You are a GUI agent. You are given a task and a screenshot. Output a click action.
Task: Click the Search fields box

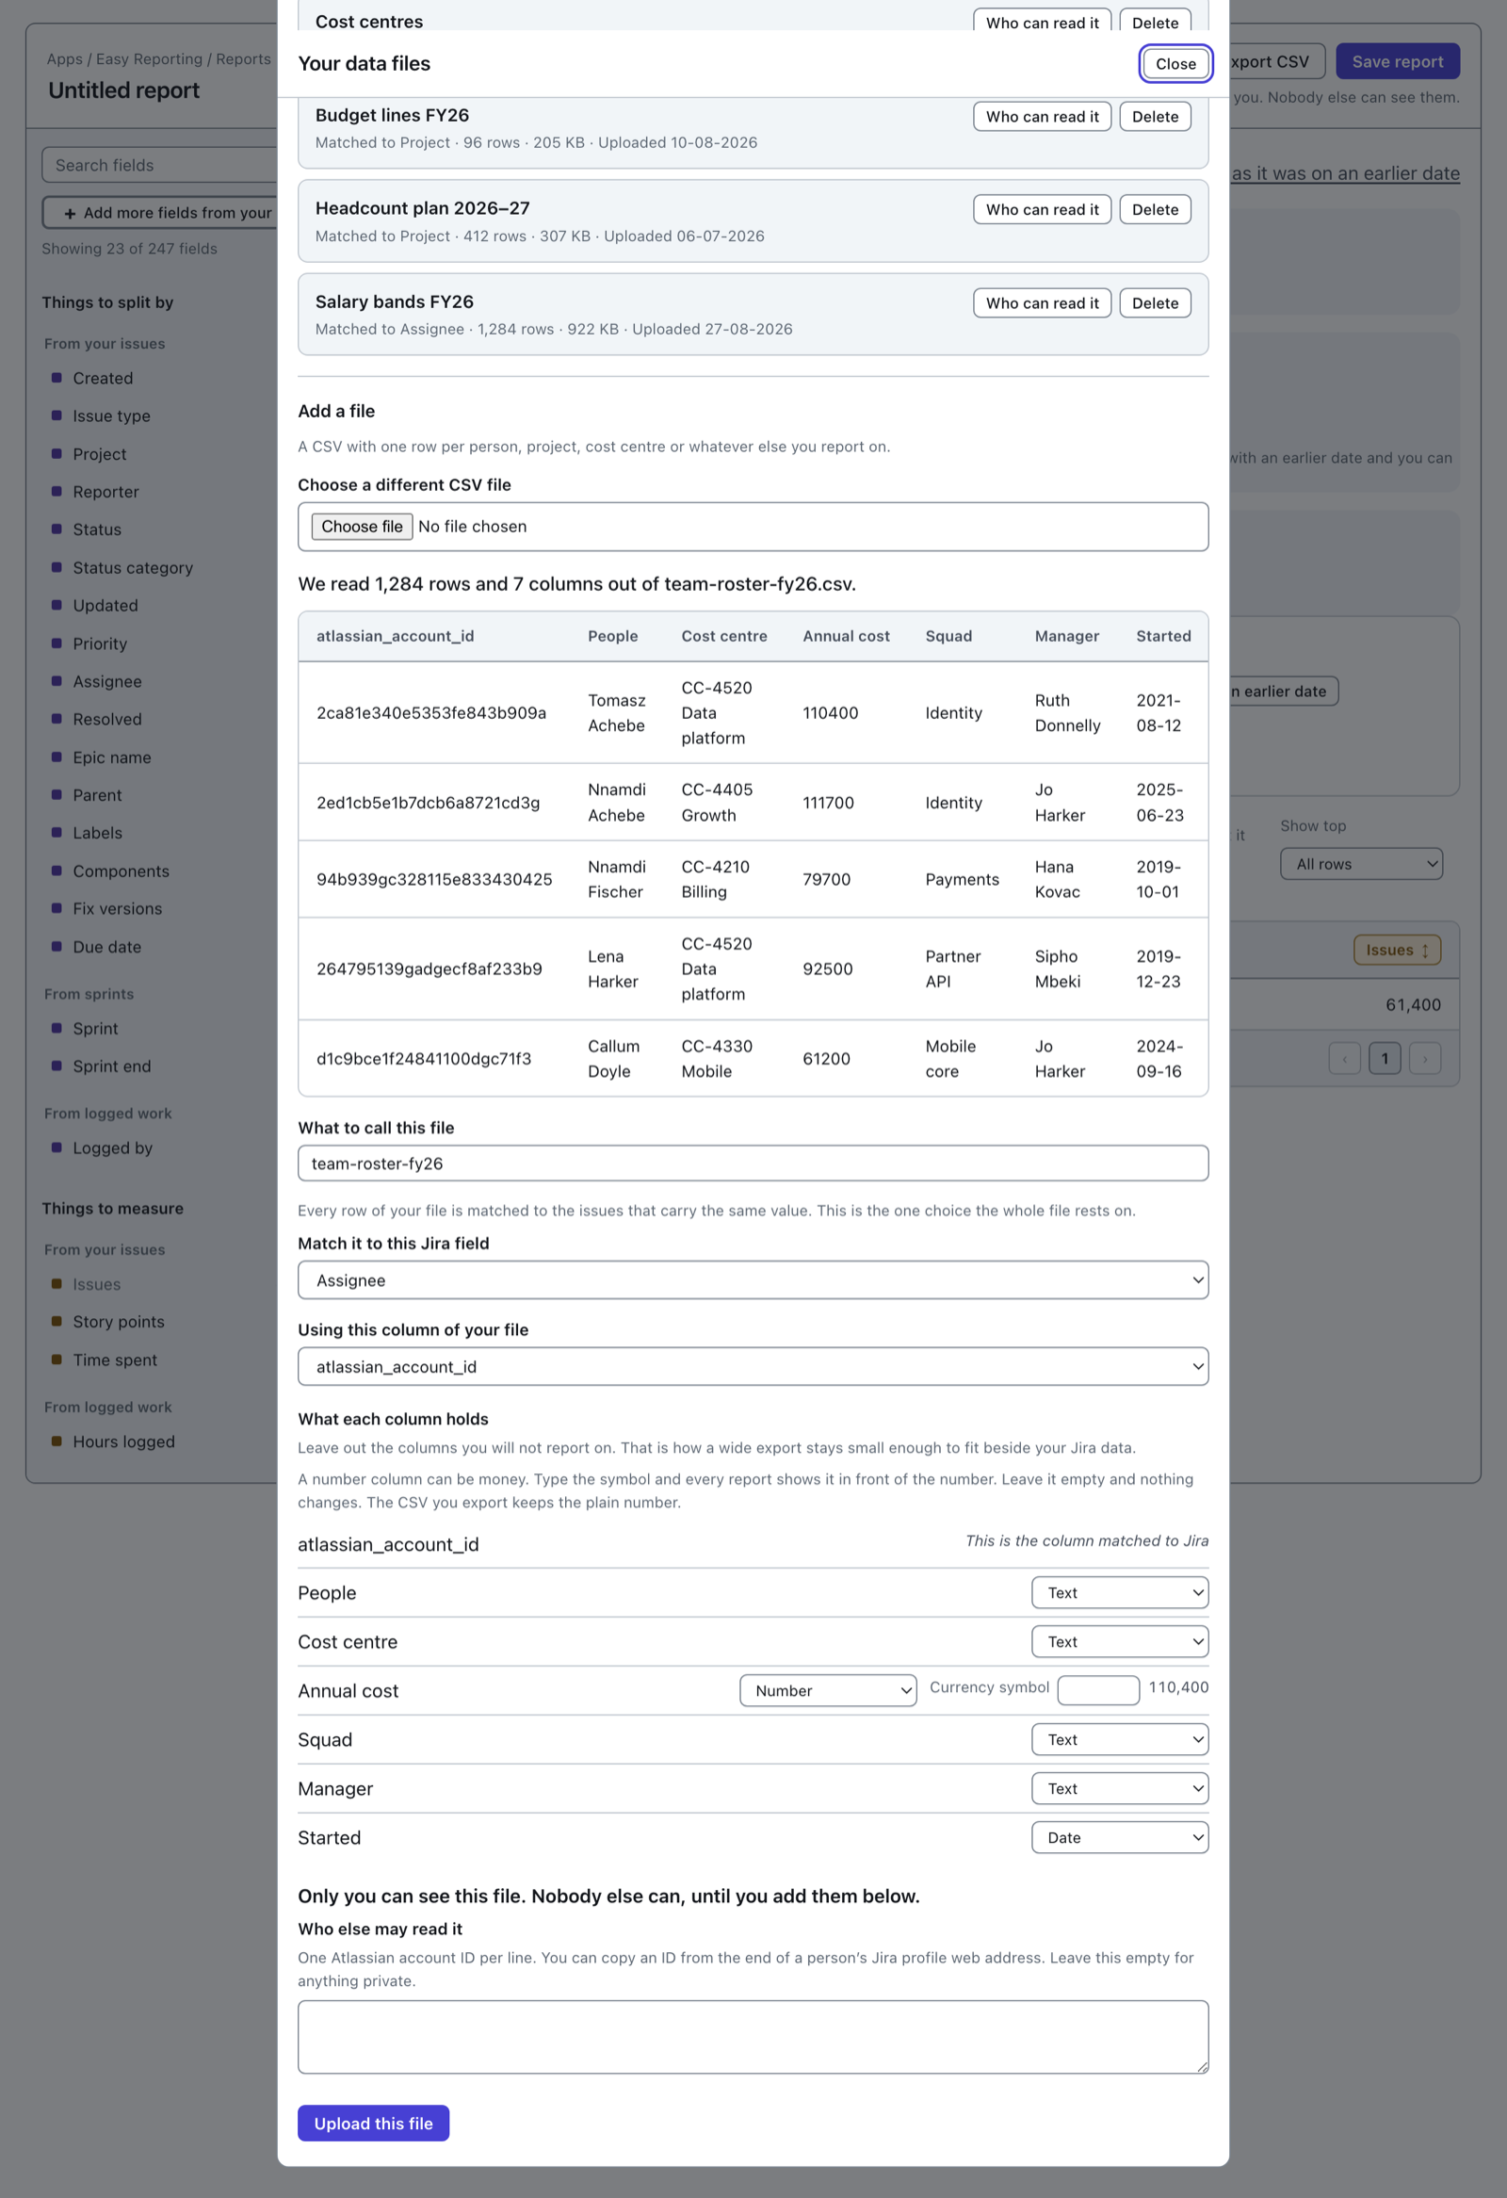(161, 165)
